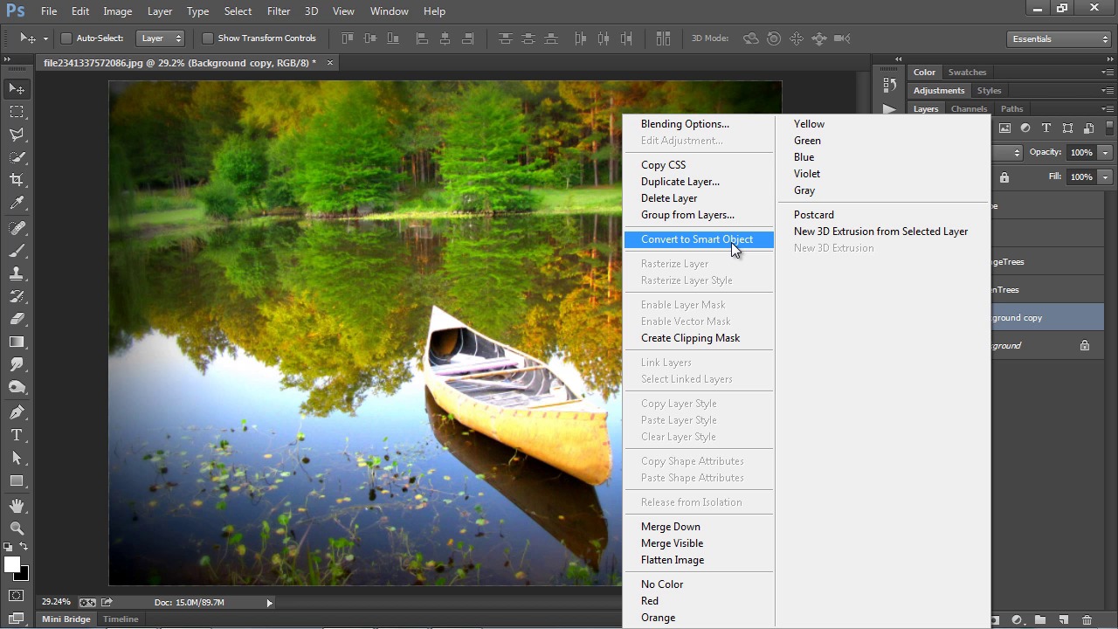Viewport: 1118px width, 629px height.
Task: Select the Rectangular Marquee tool
Action: [x=17, y=112]
